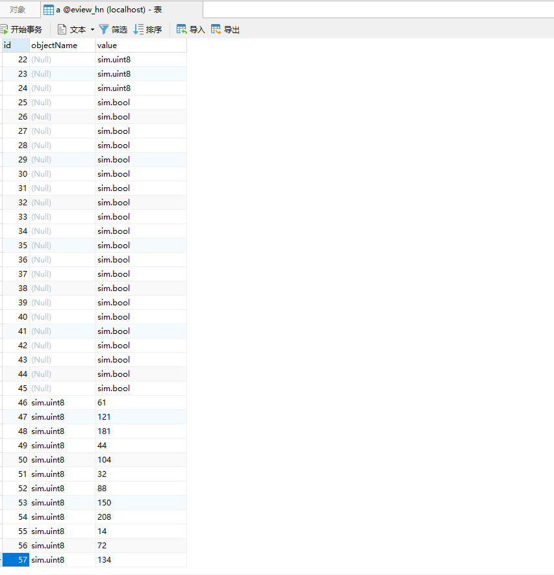Click the Text (文本) document icon

tap(62, 29)
